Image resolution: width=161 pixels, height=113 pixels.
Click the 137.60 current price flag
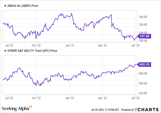[144, 36]
